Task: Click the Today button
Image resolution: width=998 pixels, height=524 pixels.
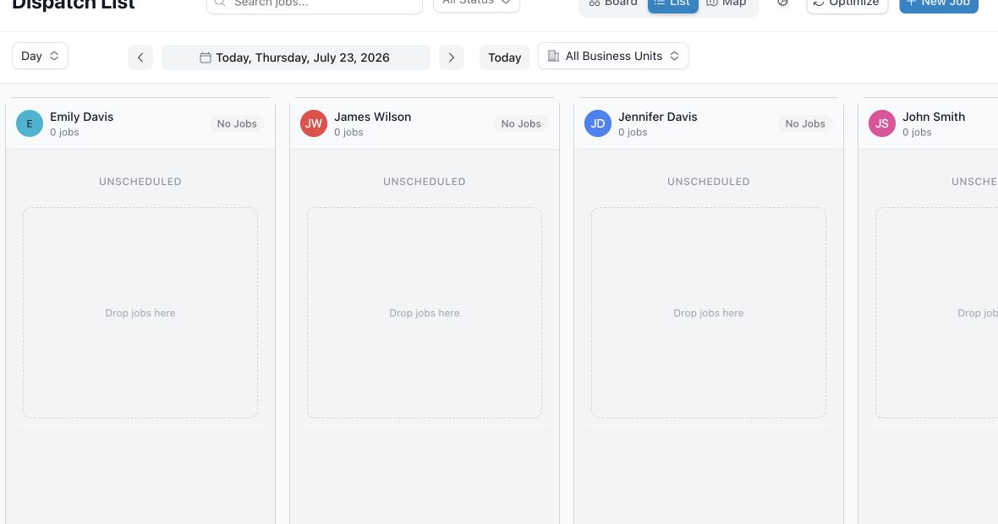Action: point(505,57)
